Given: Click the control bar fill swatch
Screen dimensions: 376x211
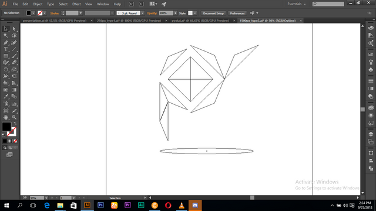Looking at the screenshot, I should tap(29, 13).
